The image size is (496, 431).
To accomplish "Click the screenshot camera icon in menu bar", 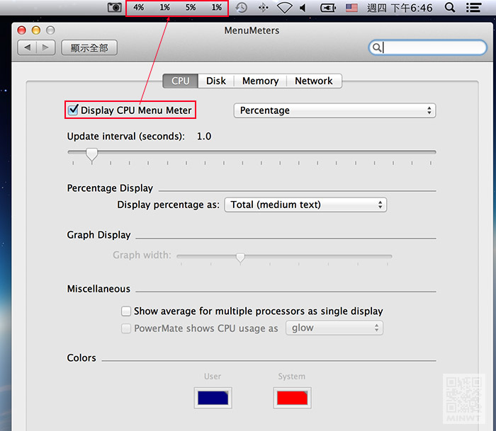I will point(114,7).
